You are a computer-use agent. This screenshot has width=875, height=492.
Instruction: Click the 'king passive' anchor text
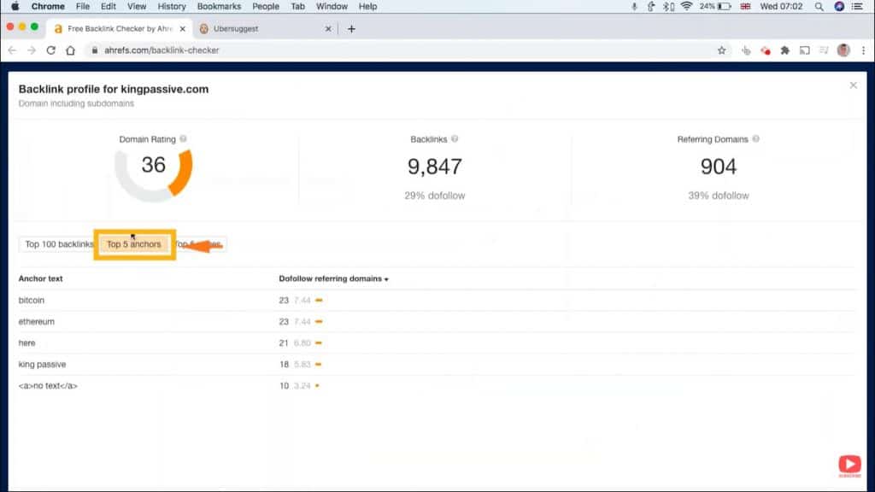pos(42,364)
